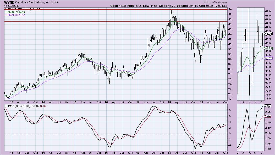Click the 1.50 label on mini PMO axis
The height and width of the screenshot is (155, 275).
point(267,149)
